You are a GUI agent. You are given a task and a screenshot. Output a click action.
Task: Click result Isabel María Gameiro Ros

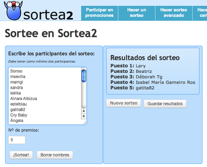166,82
